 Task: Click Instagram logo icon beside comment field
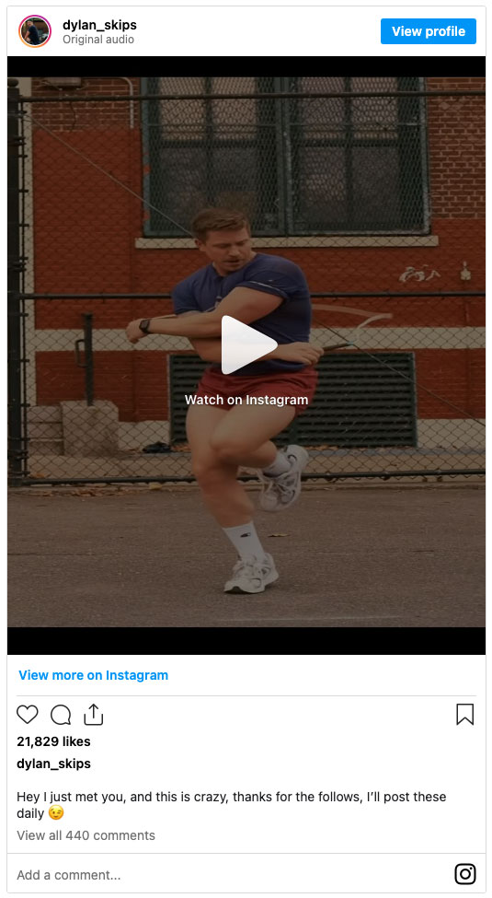coord(464,874)
